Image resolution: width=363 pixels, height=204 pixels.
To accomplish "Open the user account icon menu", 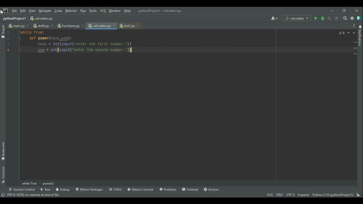I will coord(274,18).
